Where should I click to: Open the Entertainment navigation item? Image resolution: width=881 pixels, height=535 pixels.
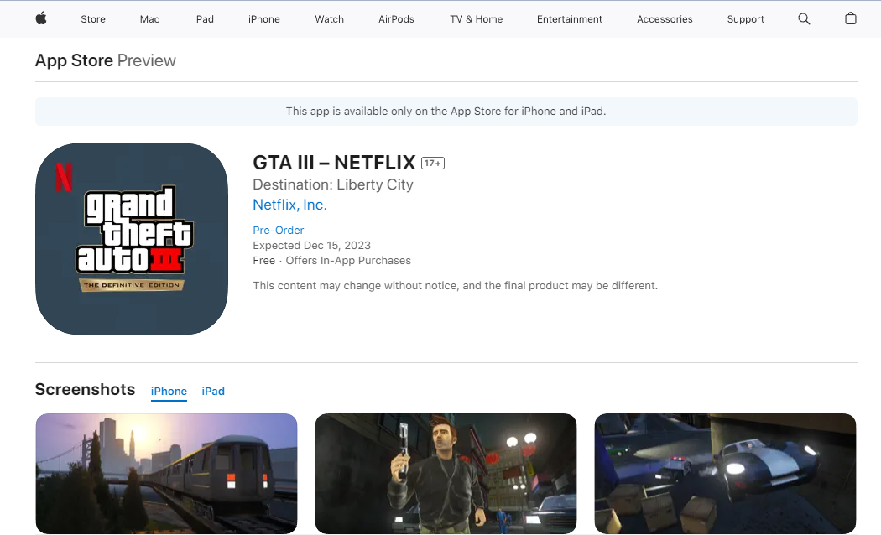point(569,19)
